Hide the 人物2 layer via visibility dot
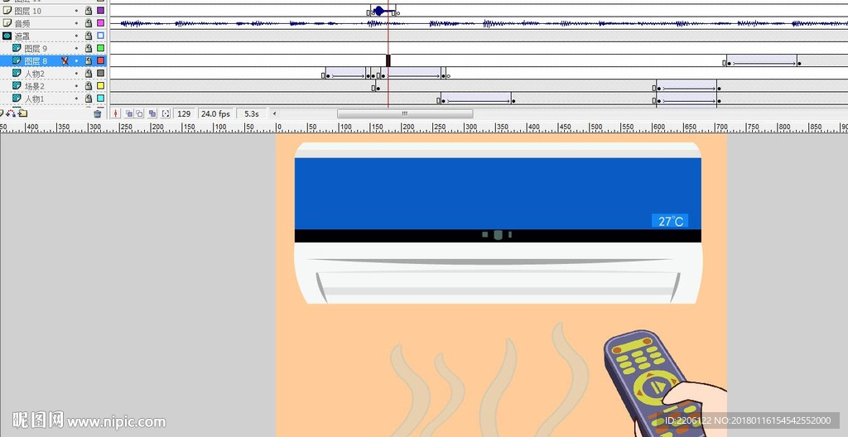 76,73
